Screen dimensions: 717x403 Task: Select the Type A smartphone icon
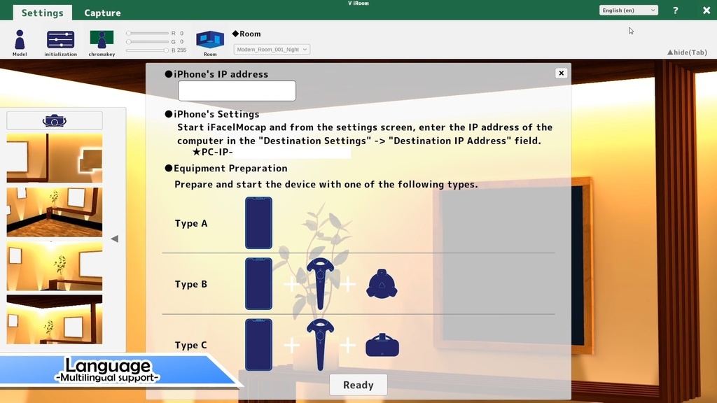258,222
